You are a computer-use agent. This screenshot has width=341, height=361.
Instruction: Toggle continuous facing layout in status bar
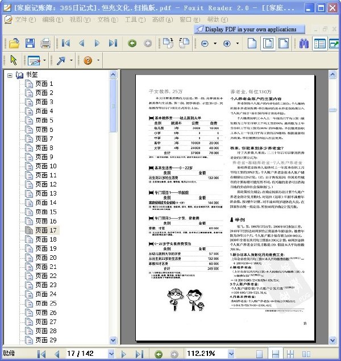tap(290, 354)
